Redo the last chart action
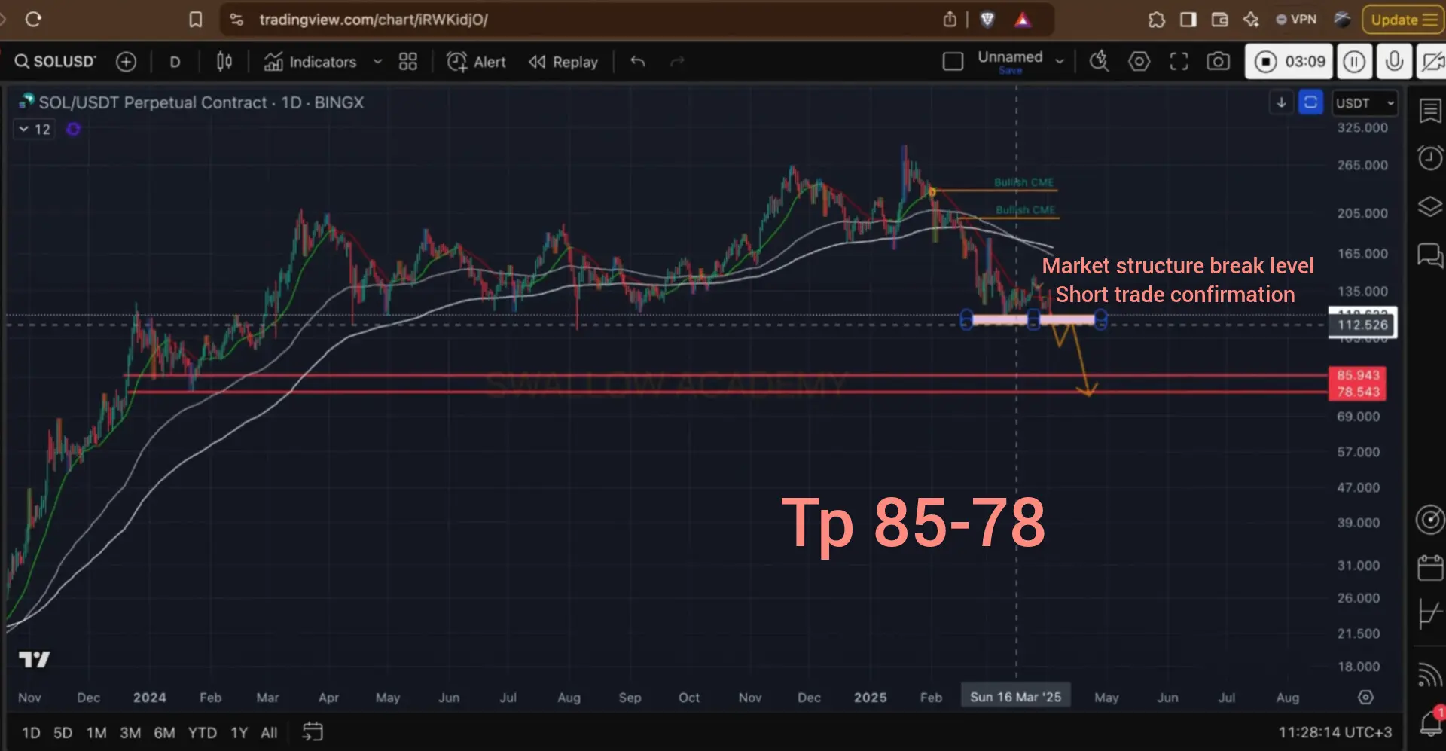The height and width of the screenshot is (751, 1446). pyautogui.click(x=677, y=62)
